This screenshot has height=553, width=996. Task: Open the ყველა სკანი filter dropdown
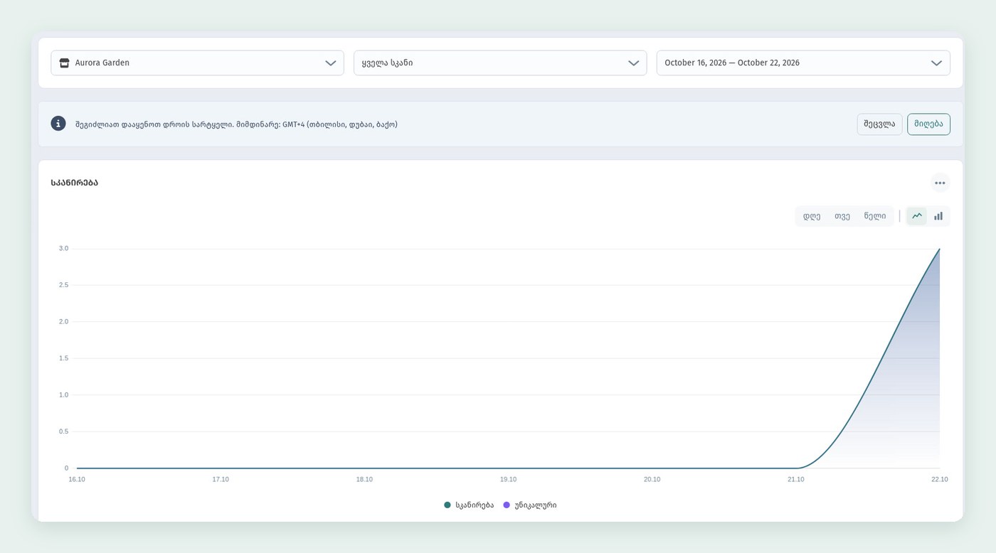click(x=500, y=63)
